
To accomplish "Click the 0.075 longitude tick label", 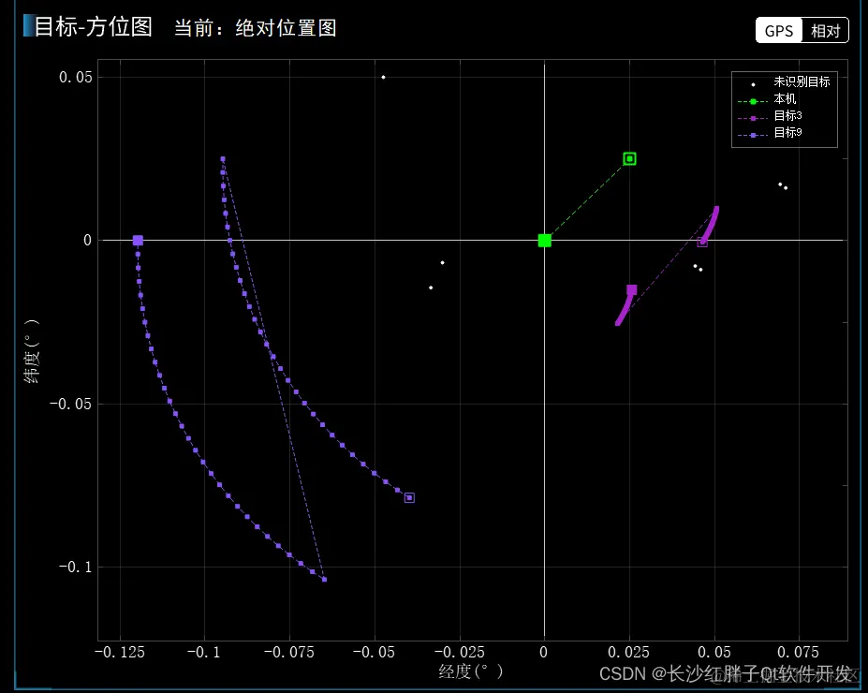I will (x=799, y=652).
